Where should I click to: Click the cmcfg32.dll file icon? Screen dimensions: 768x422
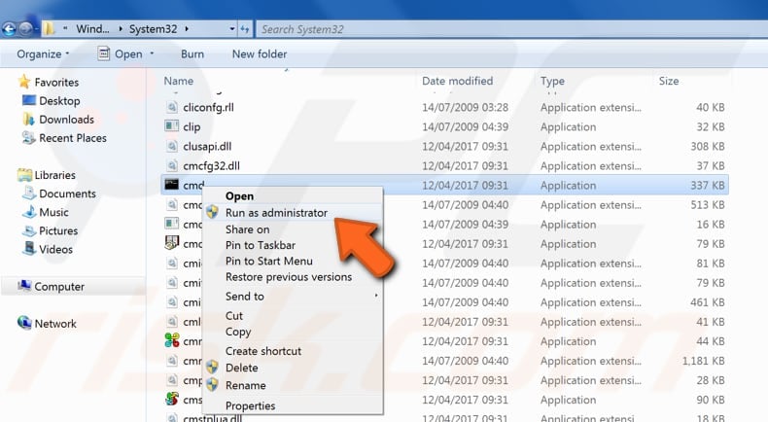(x=171, y=165)
